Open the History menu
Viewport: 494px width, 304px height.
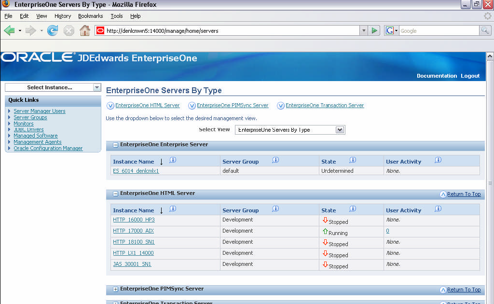pyautogui.click(x=63, y=16)
